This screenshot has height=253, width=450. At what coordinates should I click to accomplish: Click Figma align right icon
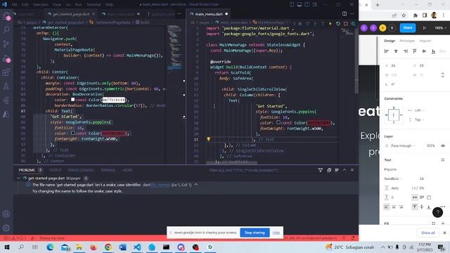click(405, 51)
